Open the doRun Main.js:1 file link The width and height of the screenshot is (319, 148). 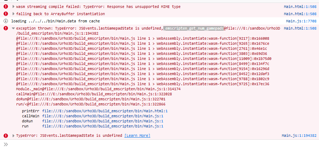103,121
